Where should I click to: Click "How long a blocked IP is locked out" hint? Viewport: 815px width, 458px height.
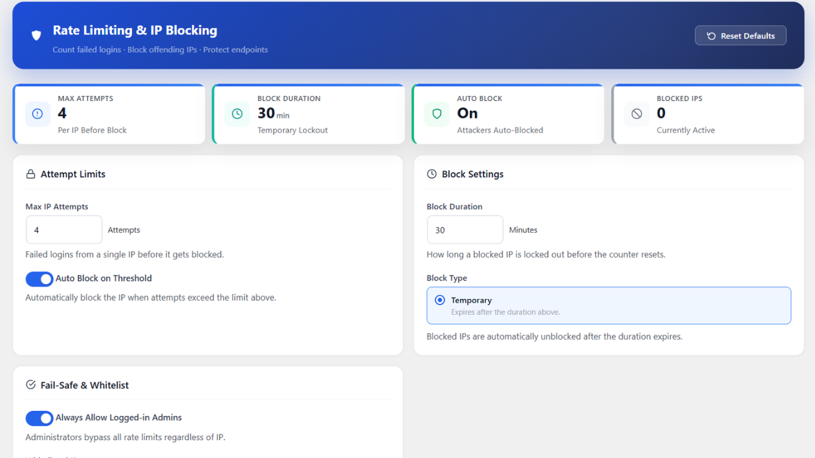pyautogui.click(x=546, y=254)
